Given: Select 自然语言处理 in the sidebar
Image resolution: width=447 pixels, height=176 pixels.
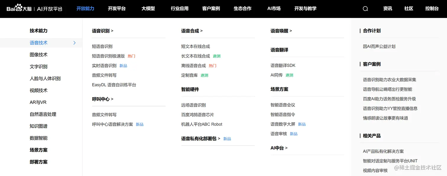Looking at the screenshot, I should point(43,114).
